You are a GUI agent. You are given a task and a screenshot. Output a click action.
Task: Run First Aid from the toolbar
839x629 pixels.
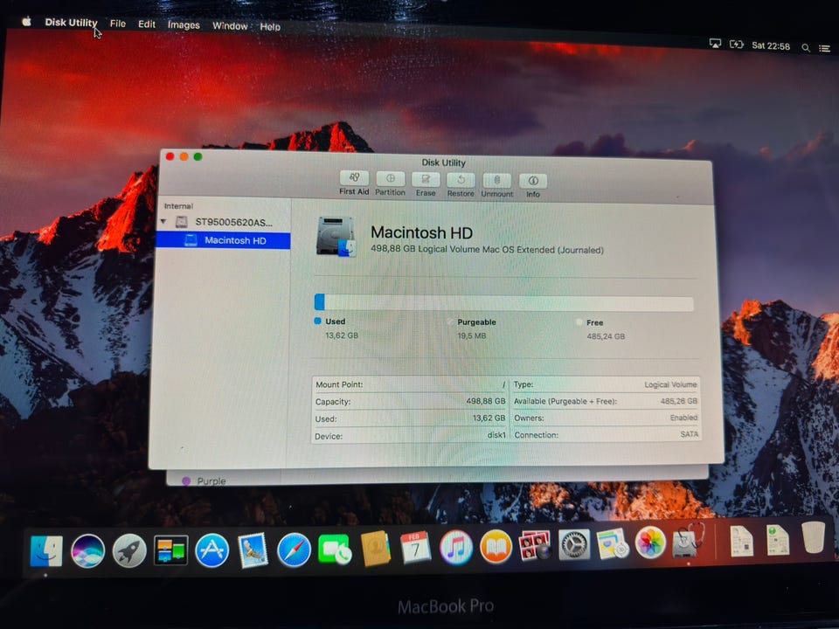pos(354,179)
